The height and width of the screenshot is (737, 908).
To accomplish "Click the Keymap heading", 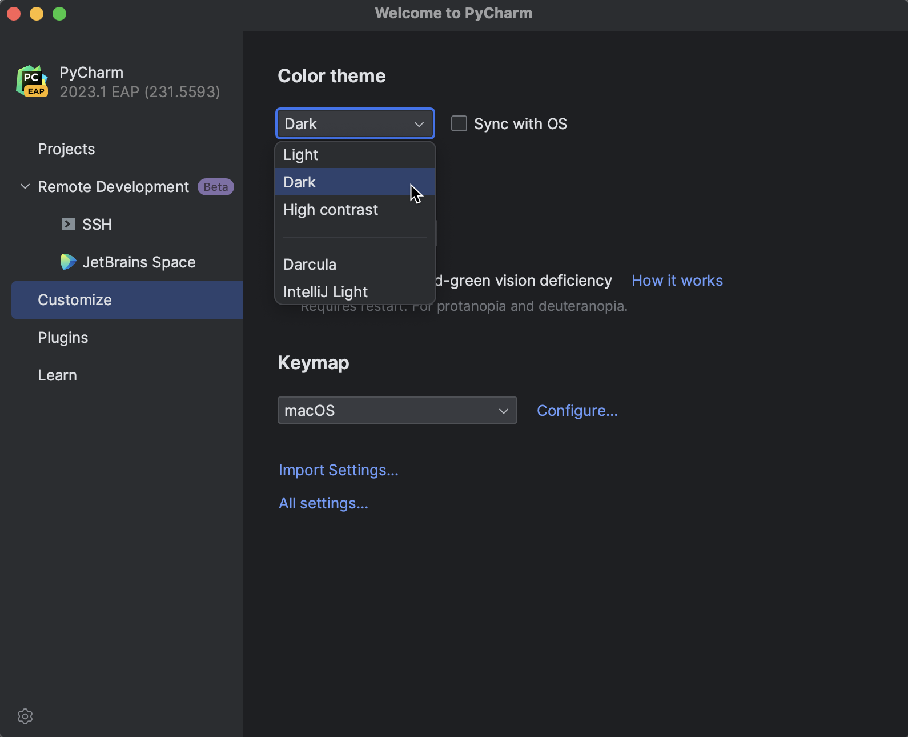I will pyautogui.click(x=314, y=363).
